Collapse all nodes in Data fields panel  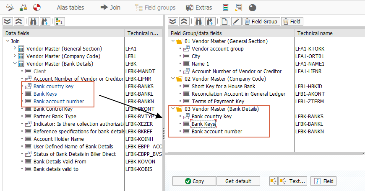[18, 22]
